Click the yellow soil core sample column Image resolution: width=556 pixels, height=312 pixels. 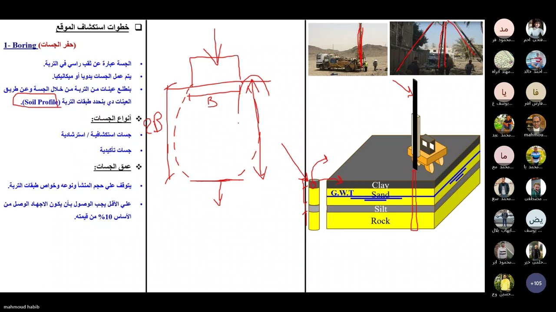coord(314,205)
